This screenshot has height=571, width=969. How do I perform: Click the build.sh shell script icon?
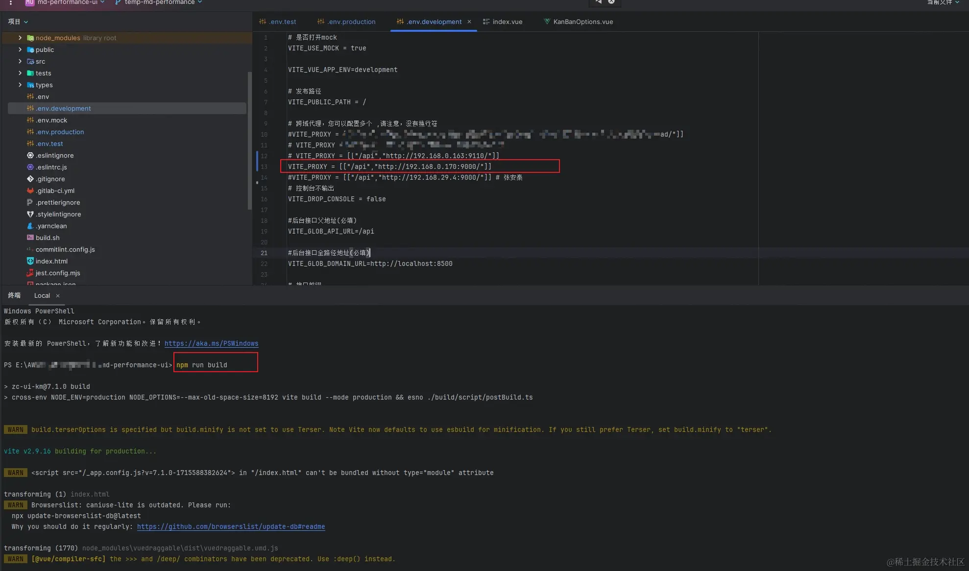[30, 238]
